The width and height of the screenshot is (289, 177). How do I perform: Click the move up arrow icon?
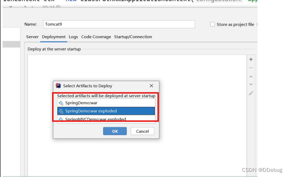251,76
